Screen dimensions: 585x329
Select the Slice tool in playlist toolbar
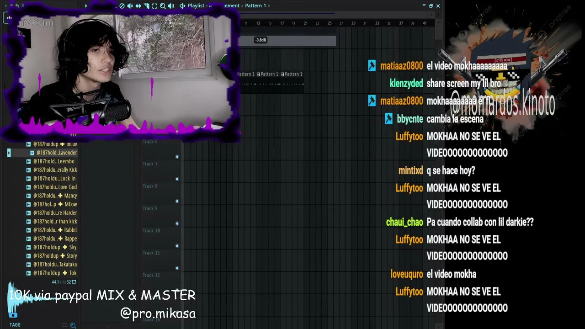click(x=147, y=5)
